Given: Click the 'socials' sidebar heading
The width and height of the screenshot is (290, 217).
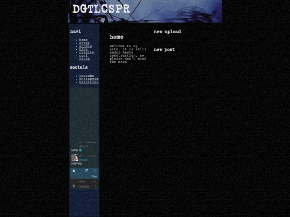Looking at the screenshot, I should coord(79,68).
